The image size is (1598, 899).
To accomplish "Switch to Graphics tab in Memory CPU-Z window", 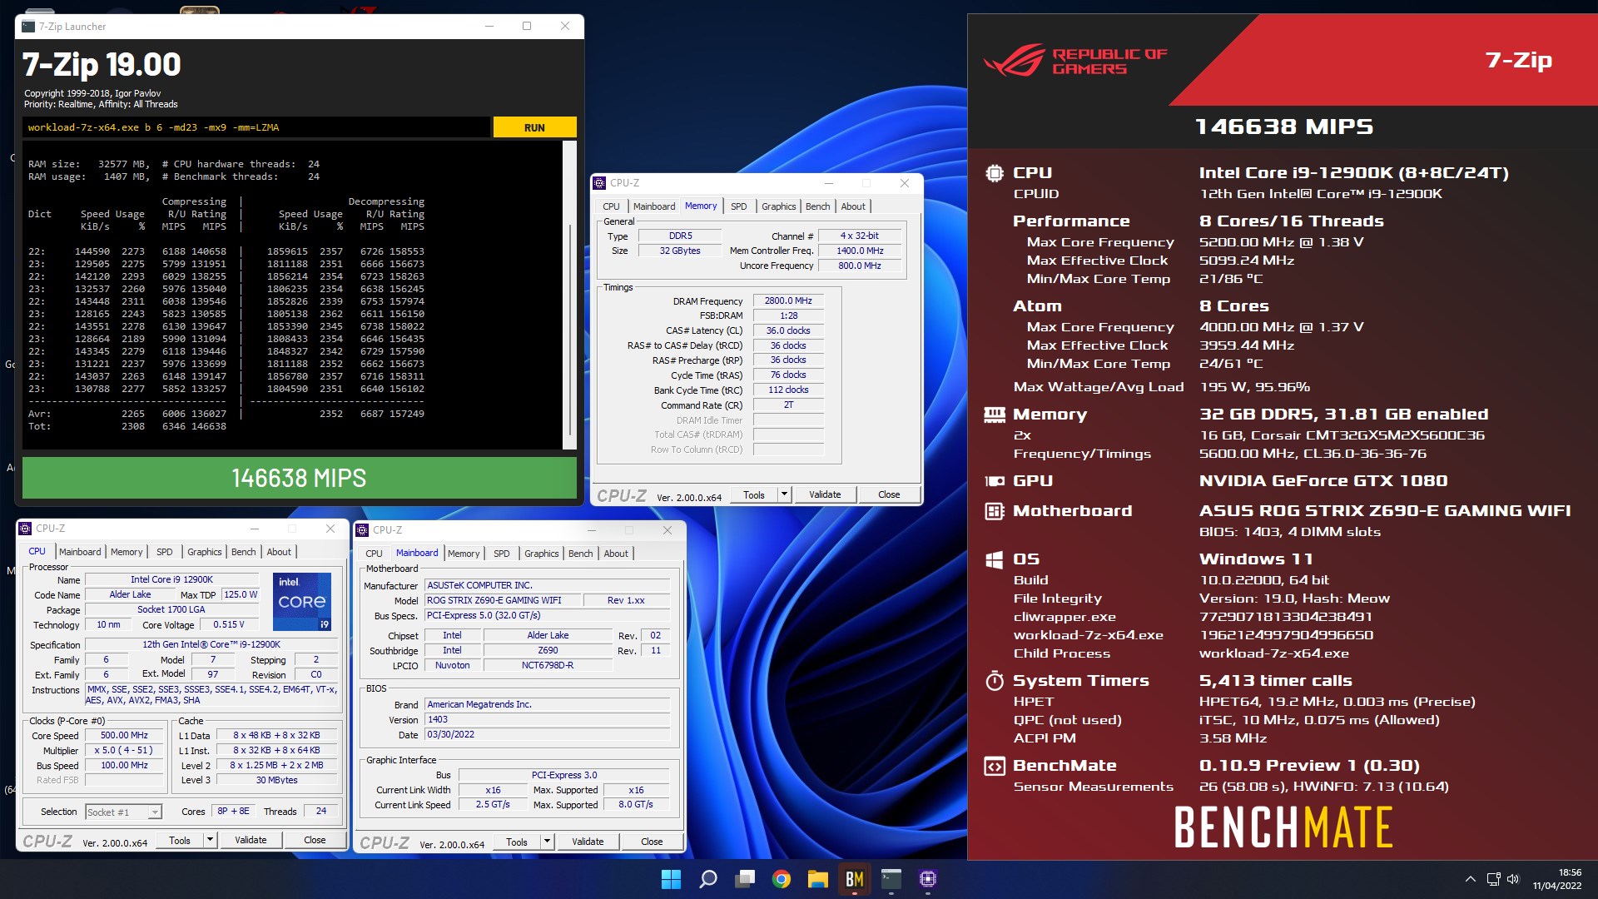I will (x=778, y=206).
